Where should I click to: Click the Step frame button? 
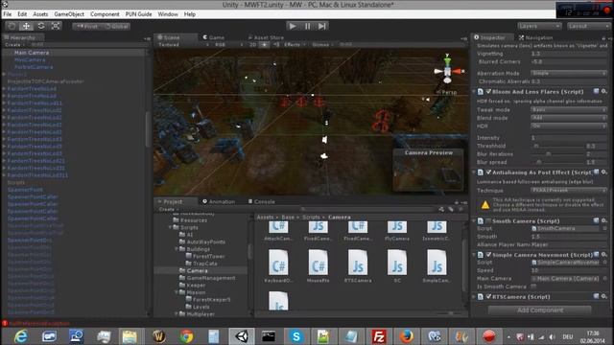(x=322, y=26)
